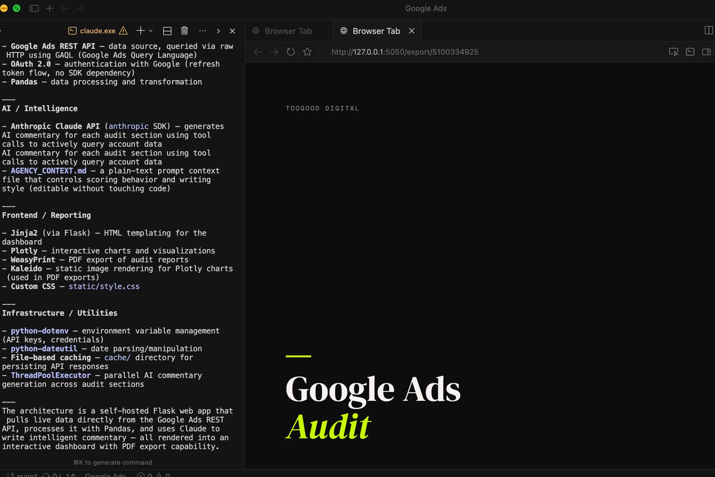Viewport: 715px width, 477px height.
Task: Open terminal more actions ellipsis menu
Action: tap(203, 31)
